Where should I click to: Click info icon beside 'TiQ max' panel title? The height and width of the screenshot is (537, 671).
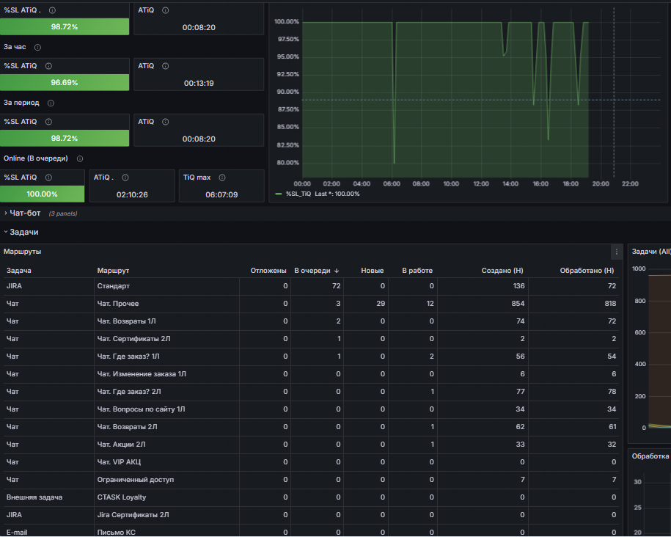point(222,178)
